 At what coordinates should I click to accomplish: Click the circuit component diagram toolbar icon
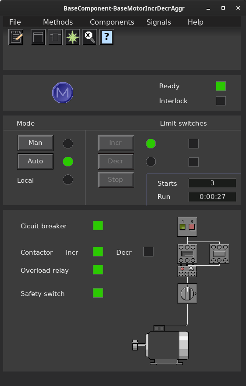tap(55, 37)
